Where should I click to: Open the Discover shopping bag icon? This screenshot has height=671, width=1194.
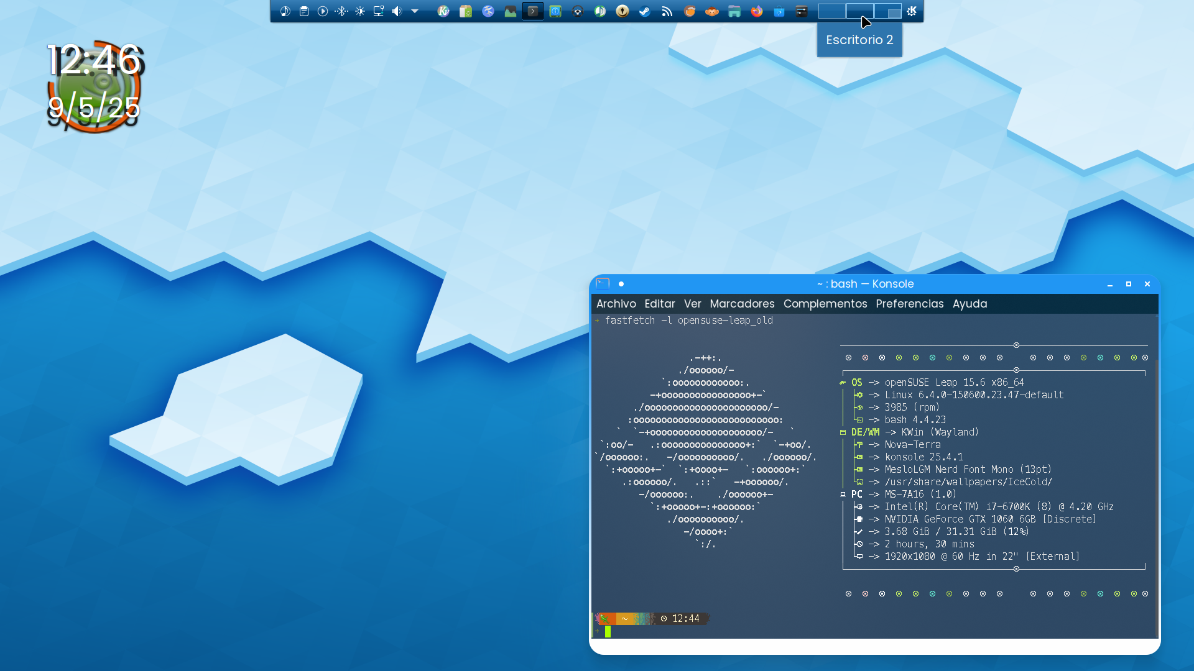779,11
